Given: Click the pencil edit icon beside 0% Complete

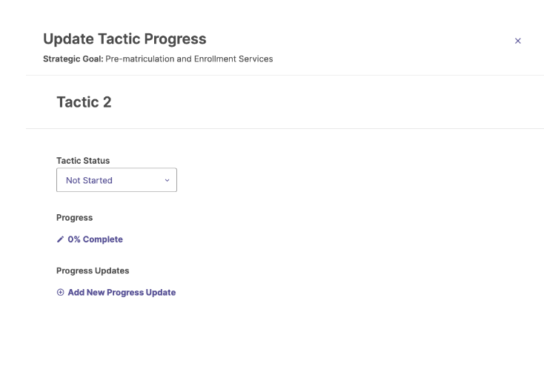Looking at the screenshot, I should coord(60,239).
